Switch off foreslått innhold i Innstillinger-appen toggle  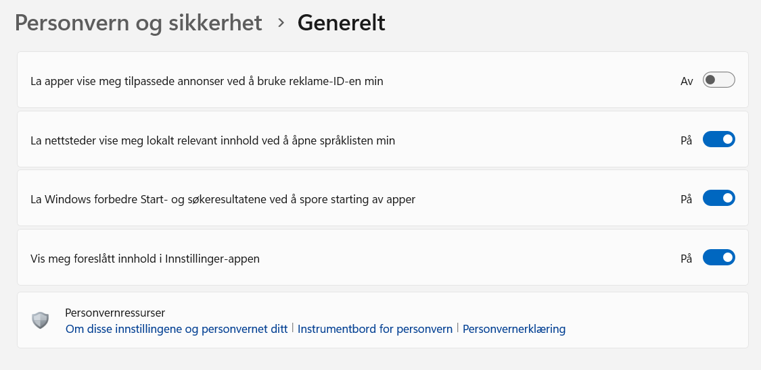[x=718, y=258]
